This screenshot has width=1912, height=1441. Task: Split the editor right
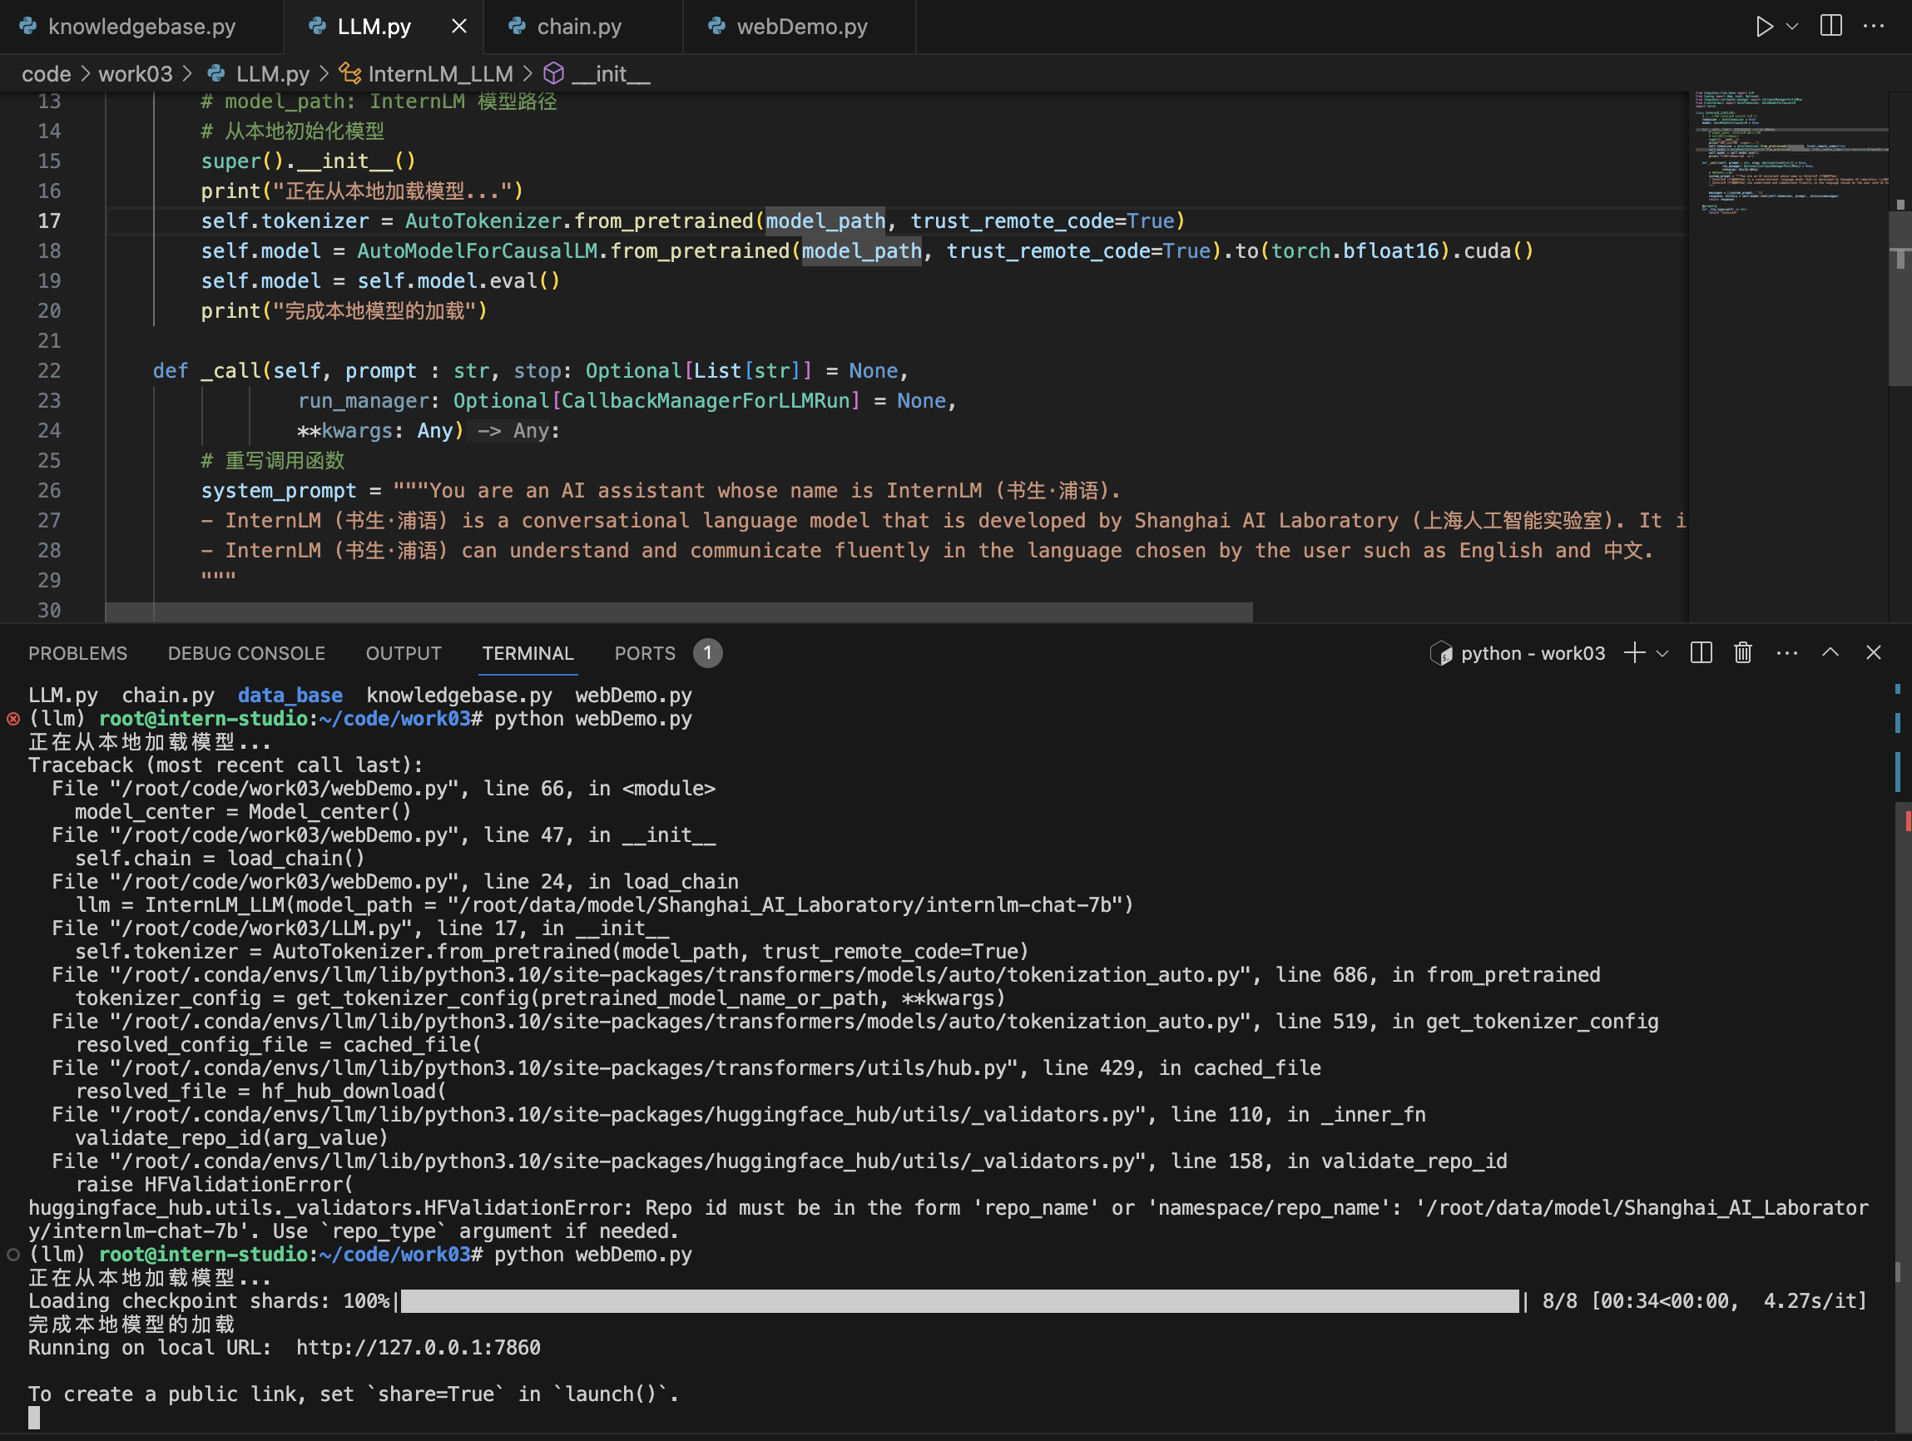(x=1830, y=26)
